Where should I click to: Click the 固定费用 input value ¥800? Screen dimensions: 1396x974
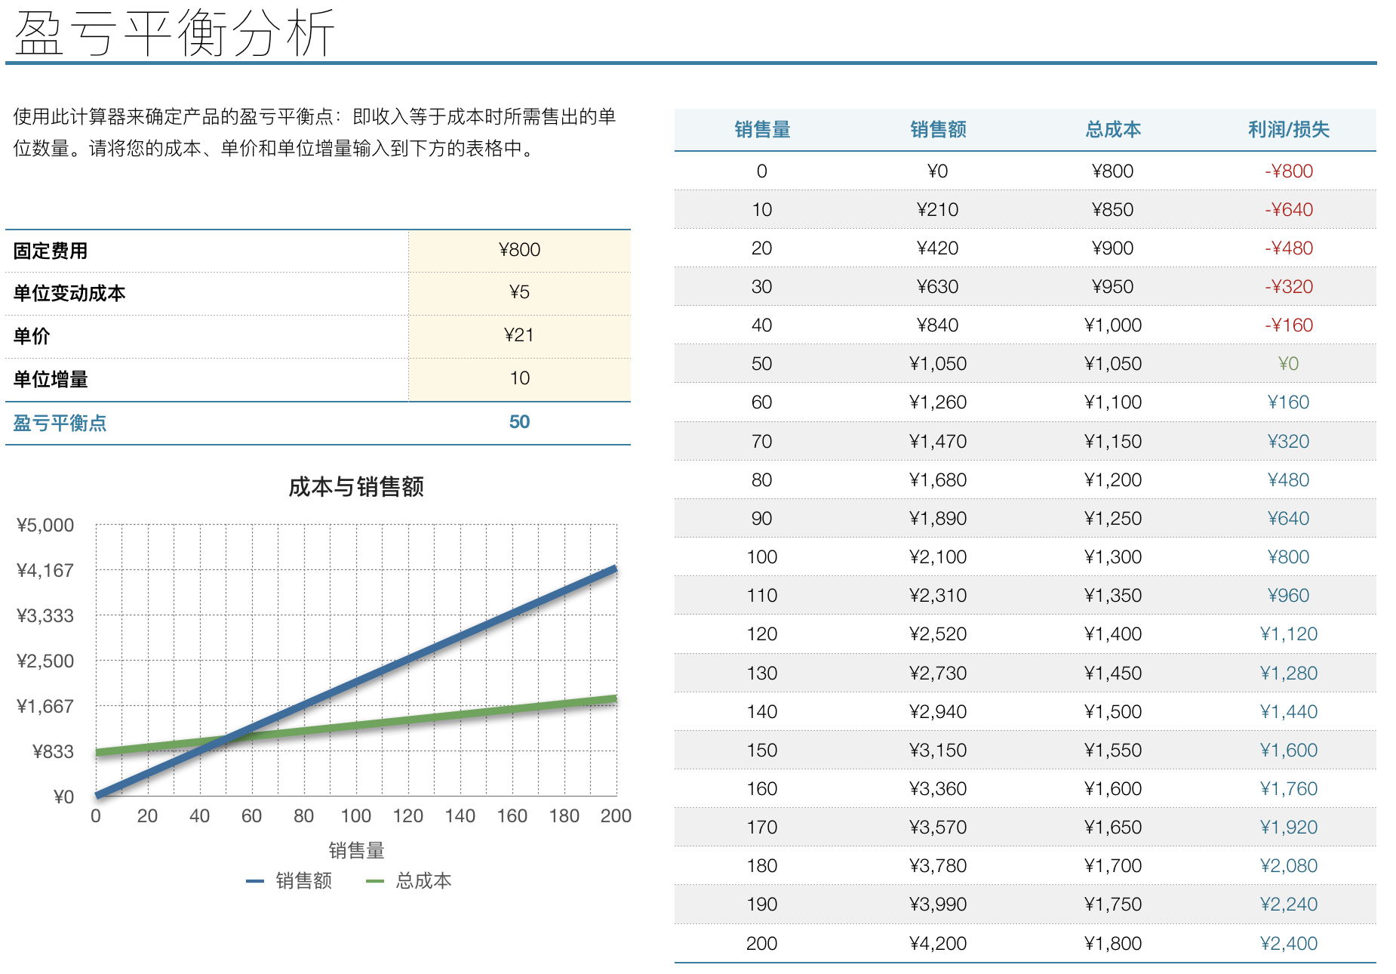click(x=519, y=250)
